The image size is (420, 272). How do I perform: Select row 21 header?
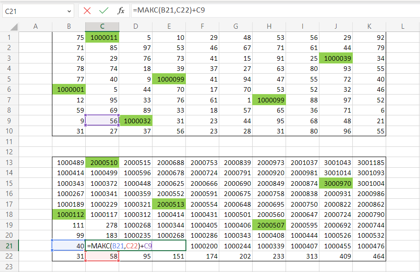tap(9, 245)
